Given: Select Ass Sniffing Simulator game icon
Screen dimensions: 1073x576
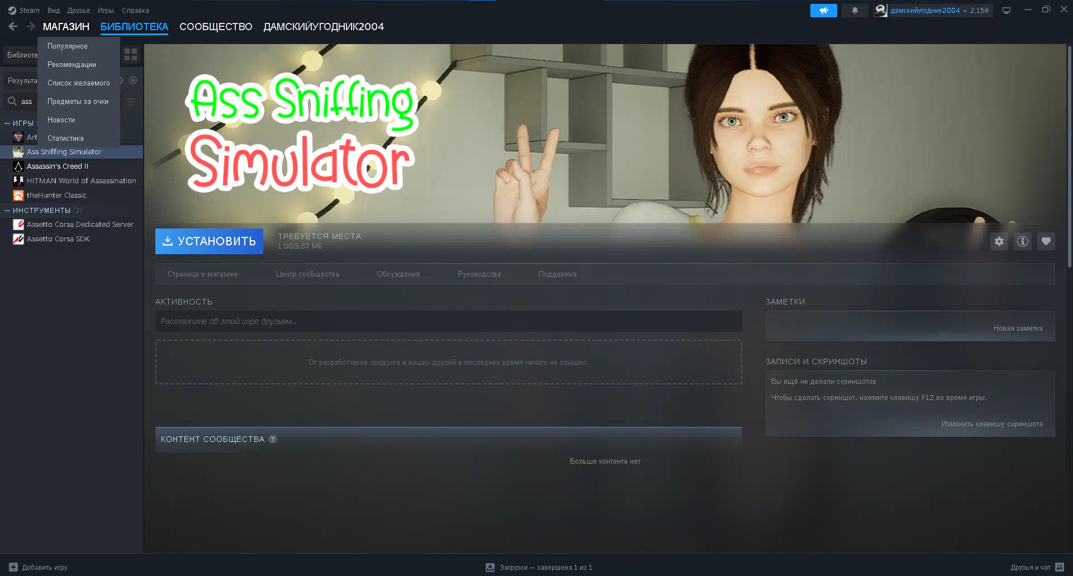Looking at the screenshot, I should (18, 151).
